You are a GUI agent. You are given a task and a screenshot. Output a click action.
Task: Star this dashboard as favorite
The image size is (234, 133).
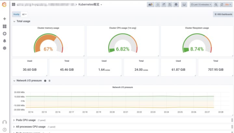158,5
